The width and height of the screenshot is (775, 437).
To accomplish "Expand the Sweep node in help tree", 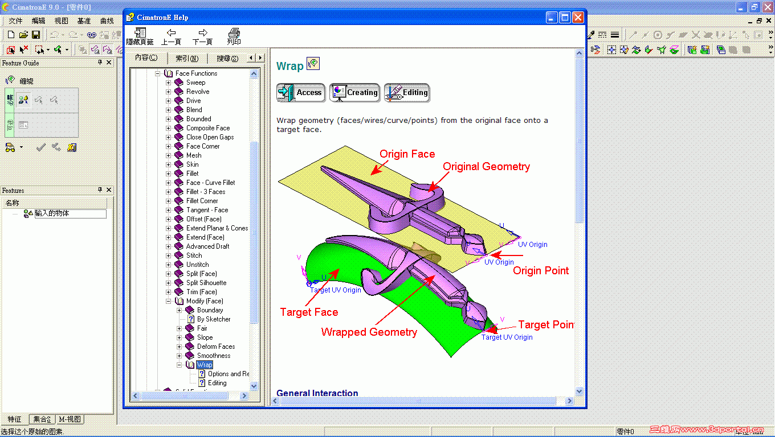I will 169,83.
